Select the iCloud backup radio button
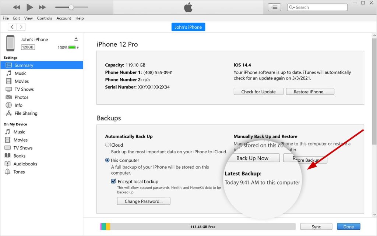This screenshot has height=236, width=377. [x=107, y=145]
